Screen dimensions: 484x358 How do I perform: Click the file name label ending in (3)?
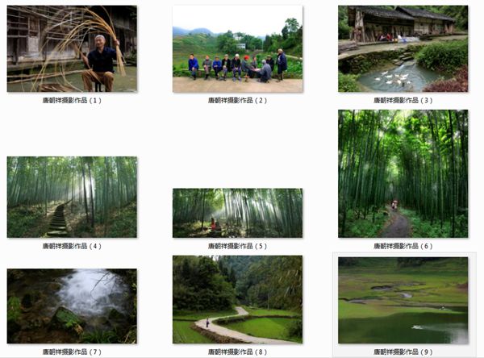coord(403,100)
